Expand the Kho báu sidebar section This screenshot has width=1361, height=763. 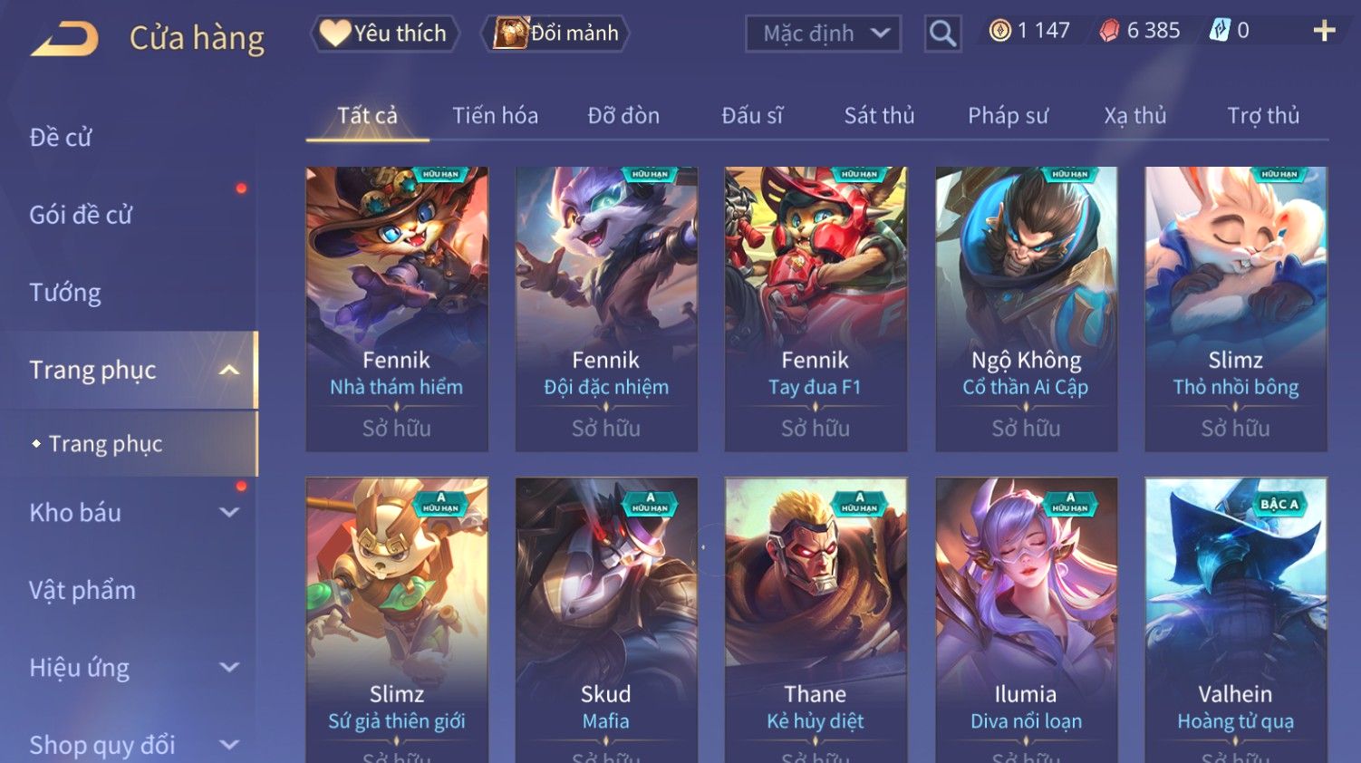tap(229, 512)
